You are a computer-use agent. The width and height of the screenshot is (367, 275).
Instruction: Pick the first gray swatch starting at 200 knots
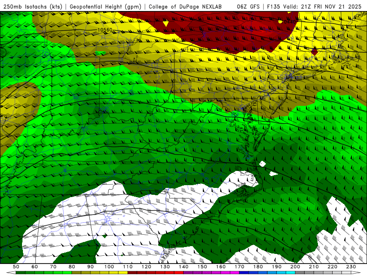click(x=300, y=273)
